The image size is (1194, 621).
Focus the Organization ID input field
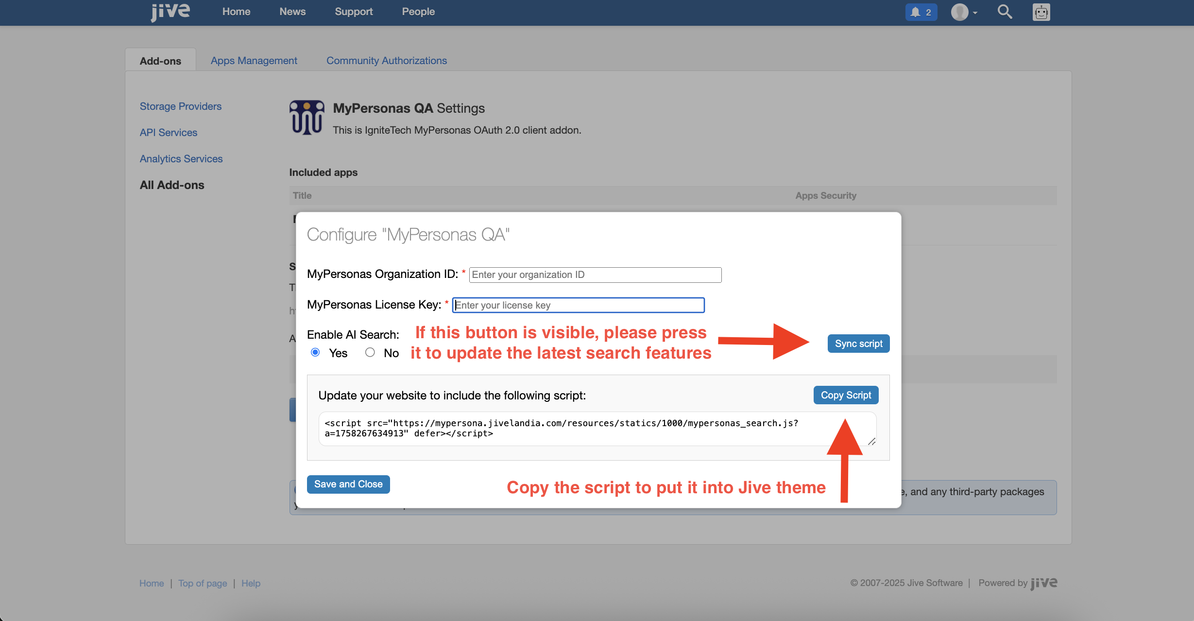(595, 275)
